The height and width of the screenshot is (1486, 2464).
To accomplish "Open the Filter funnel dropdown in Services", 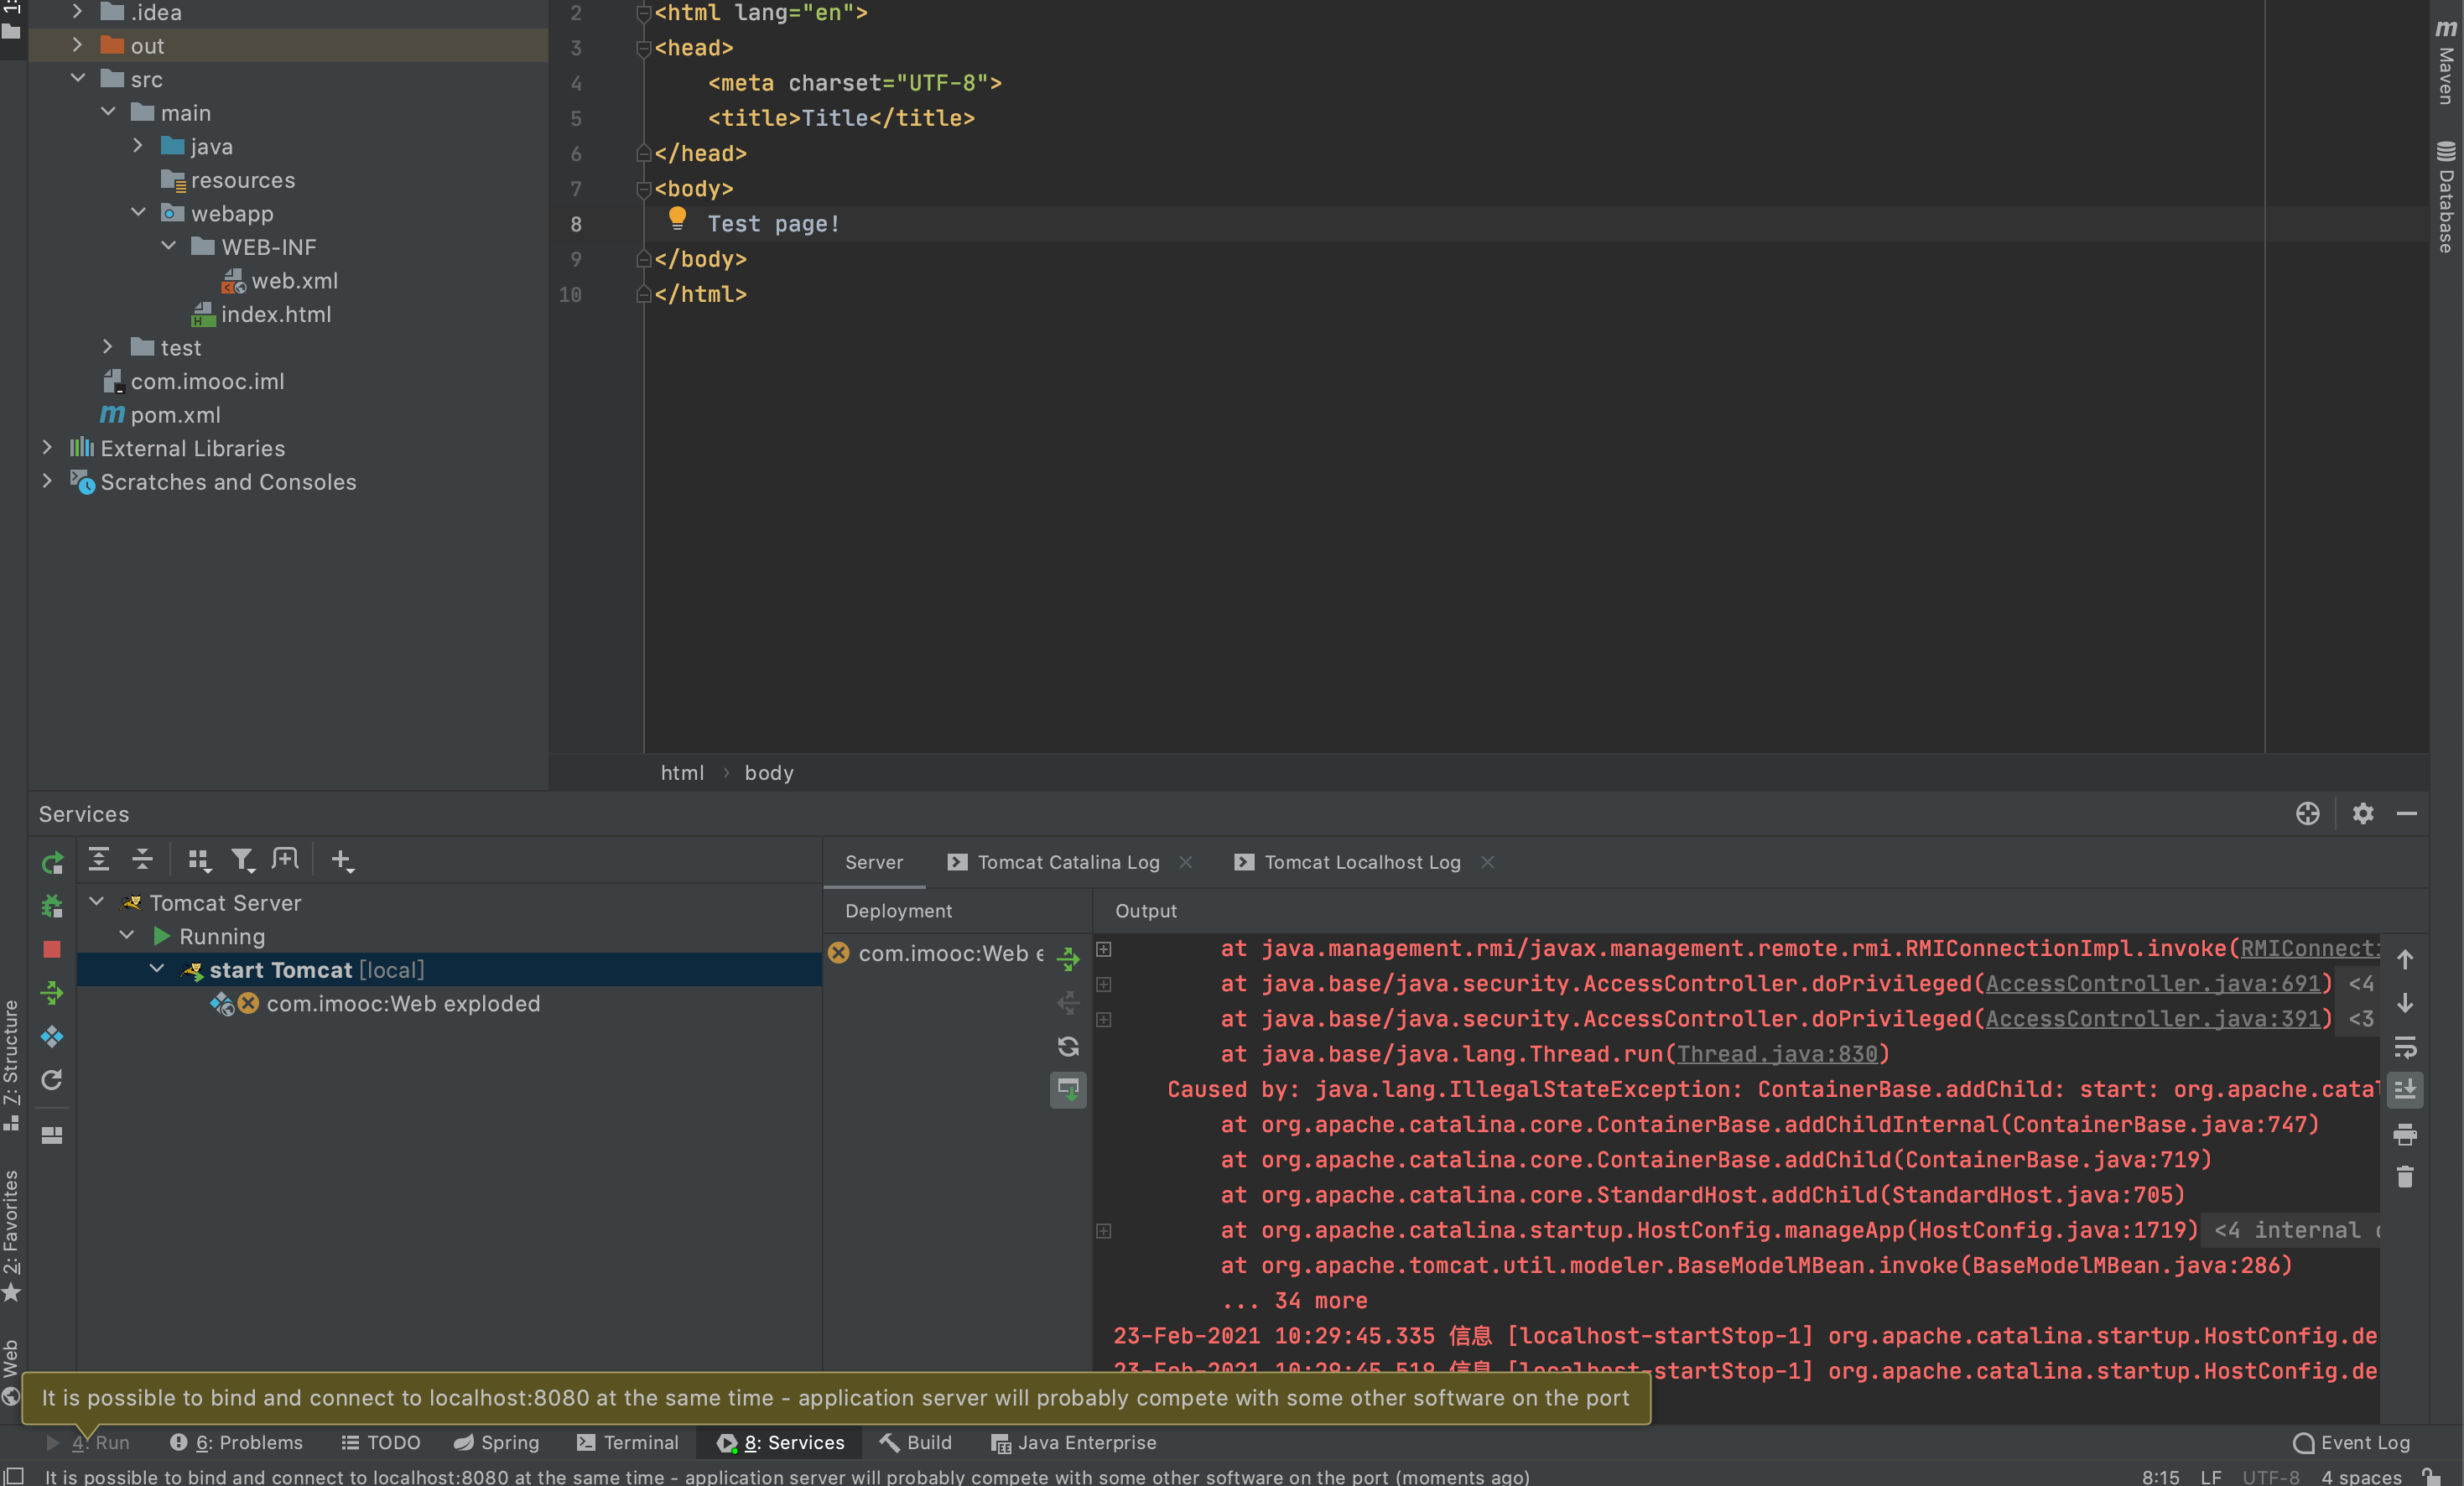I will pyautogui.click(x=243, y=860).
